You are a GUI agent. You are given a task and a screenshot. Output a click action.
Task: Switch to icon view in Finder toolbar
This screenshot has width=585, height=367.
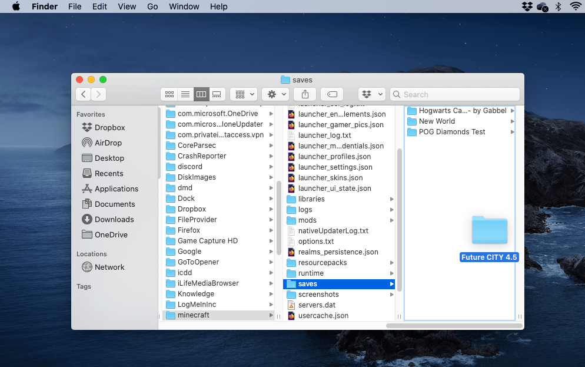pos(169,94)
